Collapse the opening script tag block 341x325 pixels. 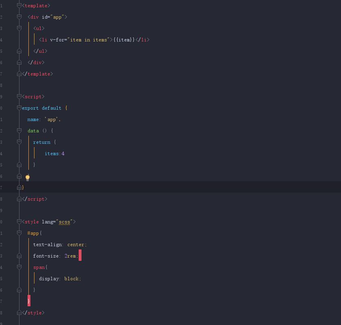tap(19, 97)
